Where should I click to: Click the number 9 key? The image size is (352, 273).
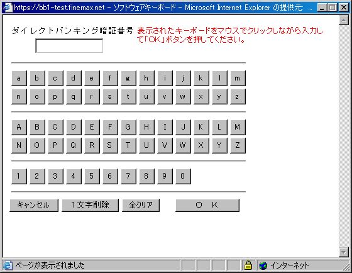coord(165,176)
